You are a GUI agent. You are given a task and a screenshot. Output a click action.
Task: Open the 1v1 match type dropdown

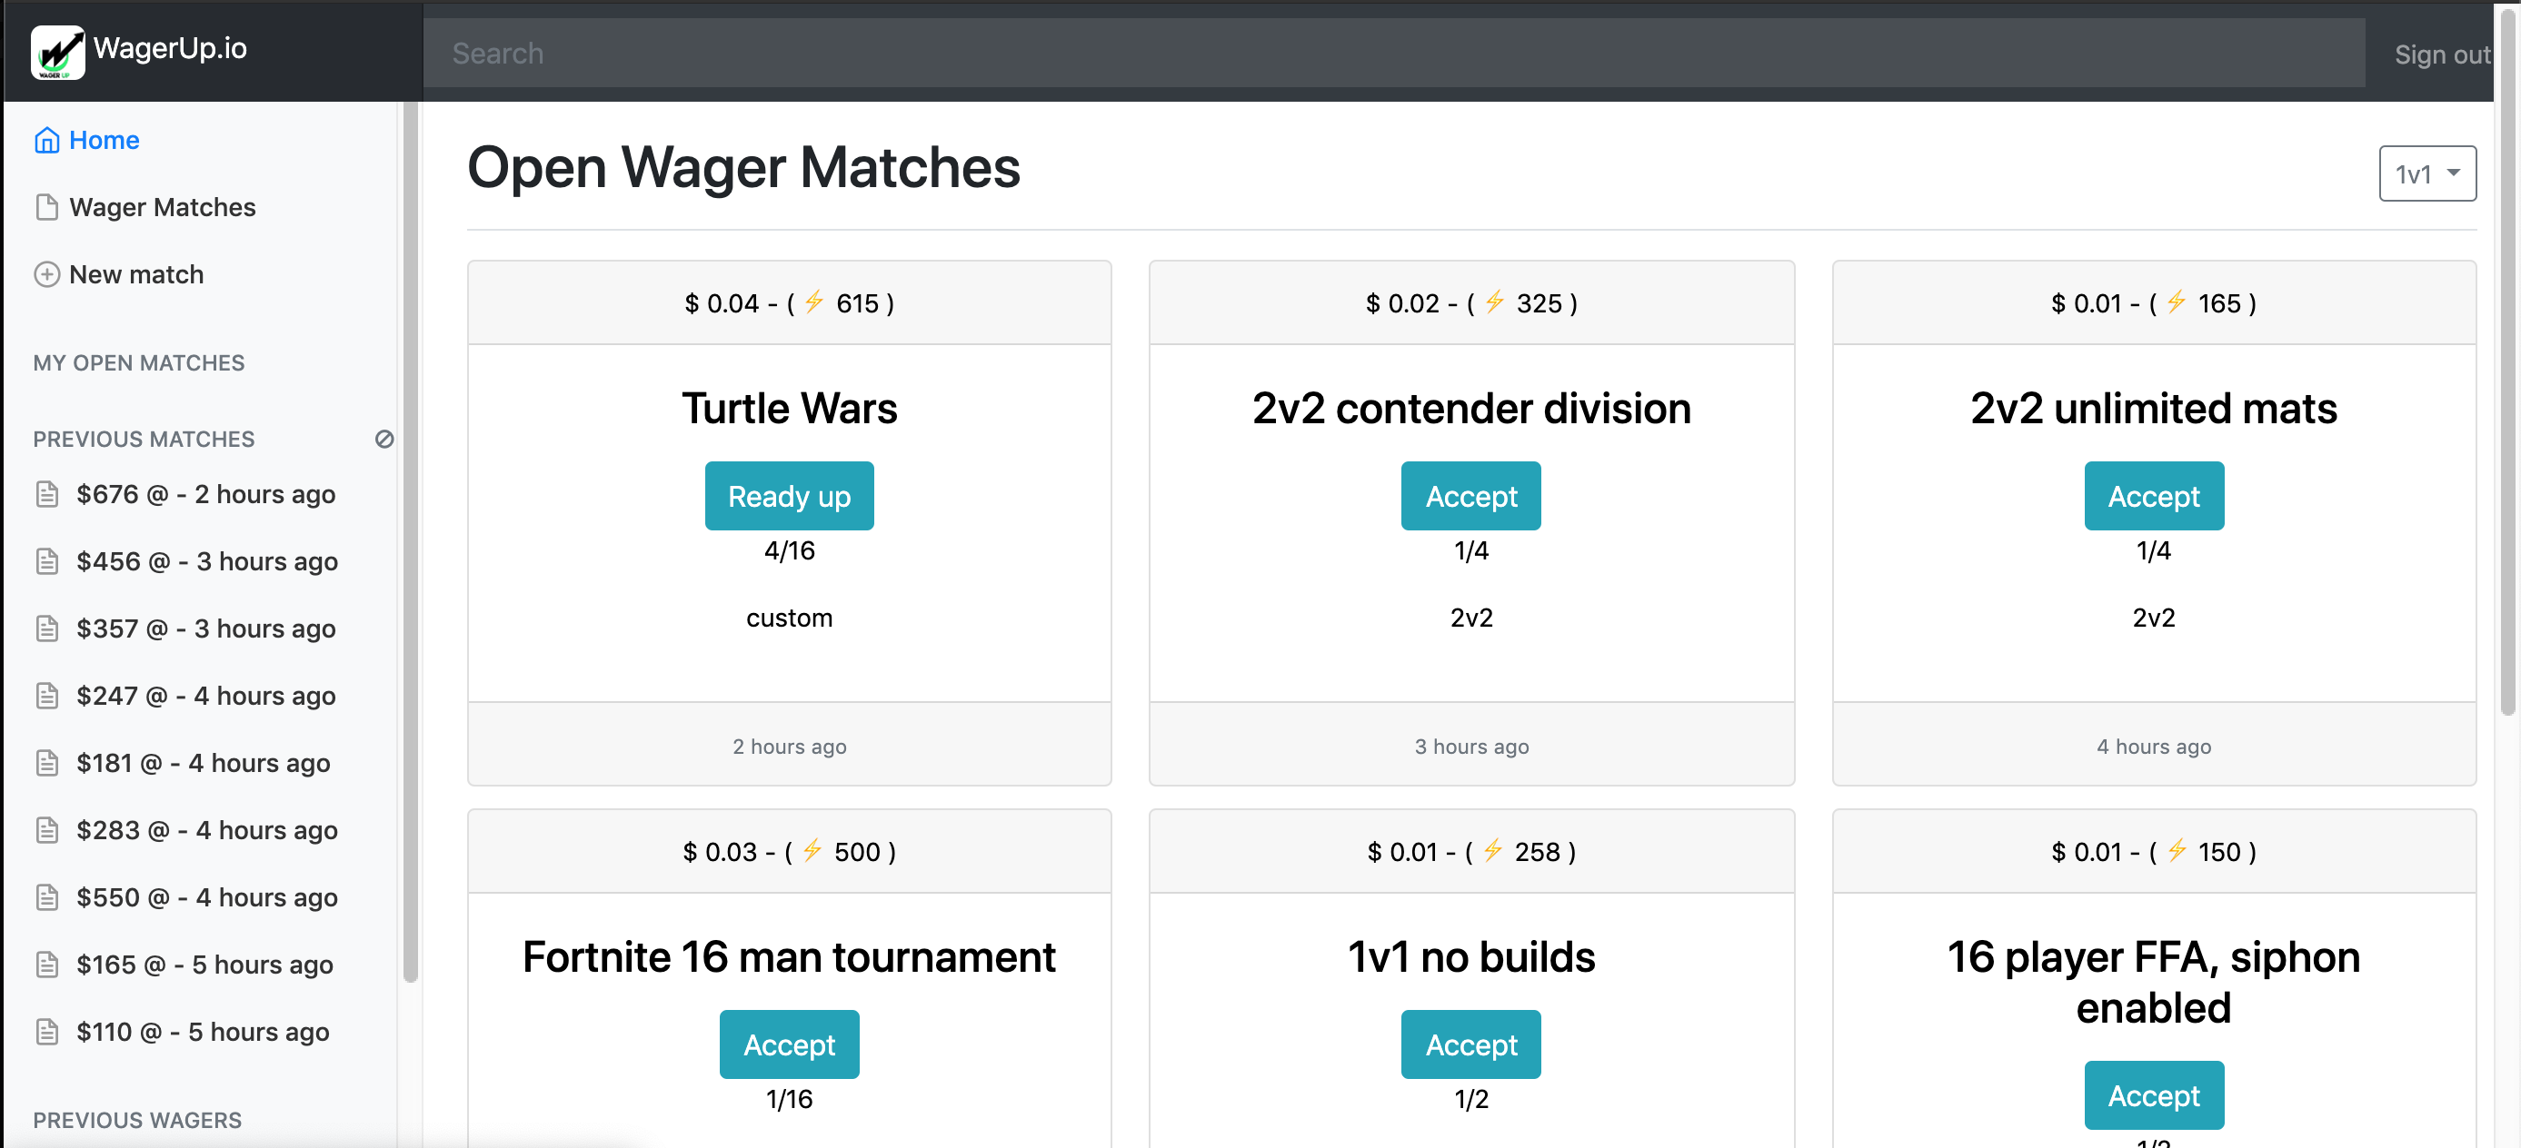coord(2427,173)
